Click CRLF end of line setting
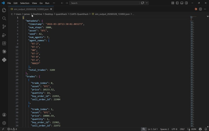 click(x=182, y=129)
